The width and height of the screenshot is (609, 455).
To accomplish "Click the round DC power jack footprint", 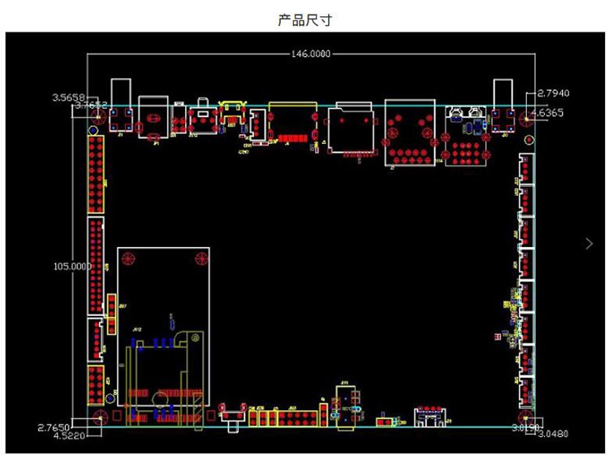I will (153, 123).
